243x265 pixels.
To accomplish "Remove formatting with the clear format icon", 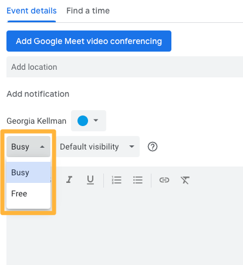I will click(x=185, y=180).
